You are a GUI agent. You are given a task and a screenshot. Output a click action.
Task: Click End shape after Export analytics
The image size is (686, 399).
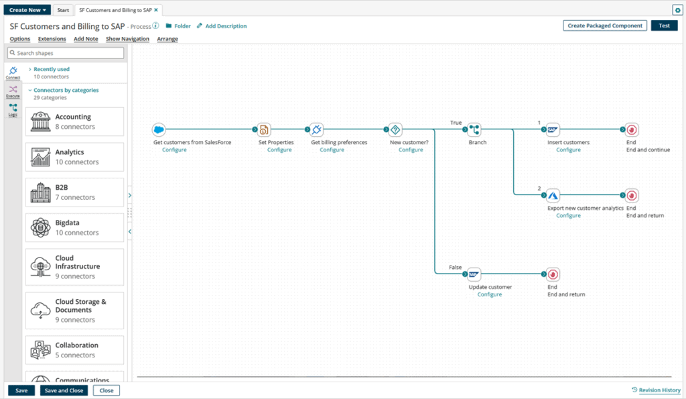[631, 195]
